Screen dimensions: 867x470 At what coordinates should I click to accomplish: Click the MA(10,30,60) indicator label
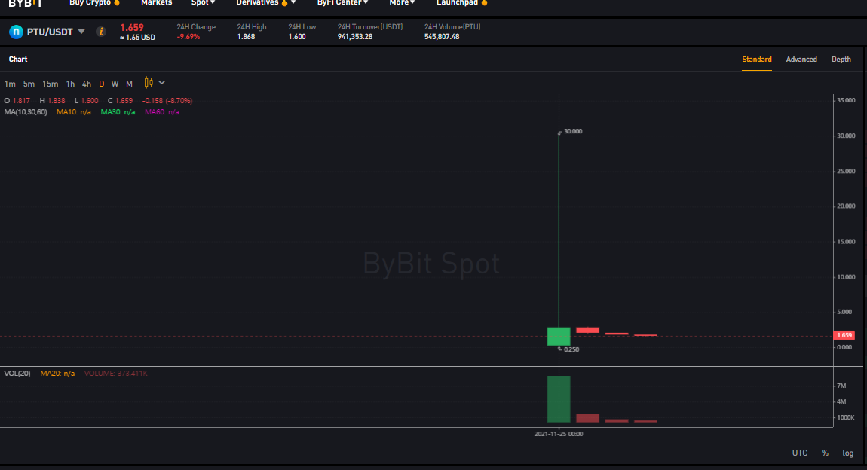click(x=26, y=112)
